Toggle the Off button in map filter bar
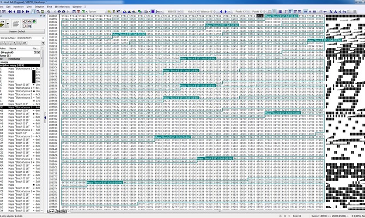Screen dimensions: 365x218 pyautogui.click(x=23, y=43)
